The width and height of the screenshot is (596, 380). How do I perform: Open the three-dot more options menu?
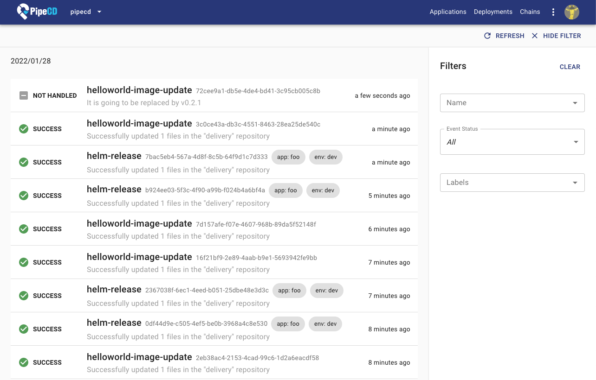pos(553,12)
